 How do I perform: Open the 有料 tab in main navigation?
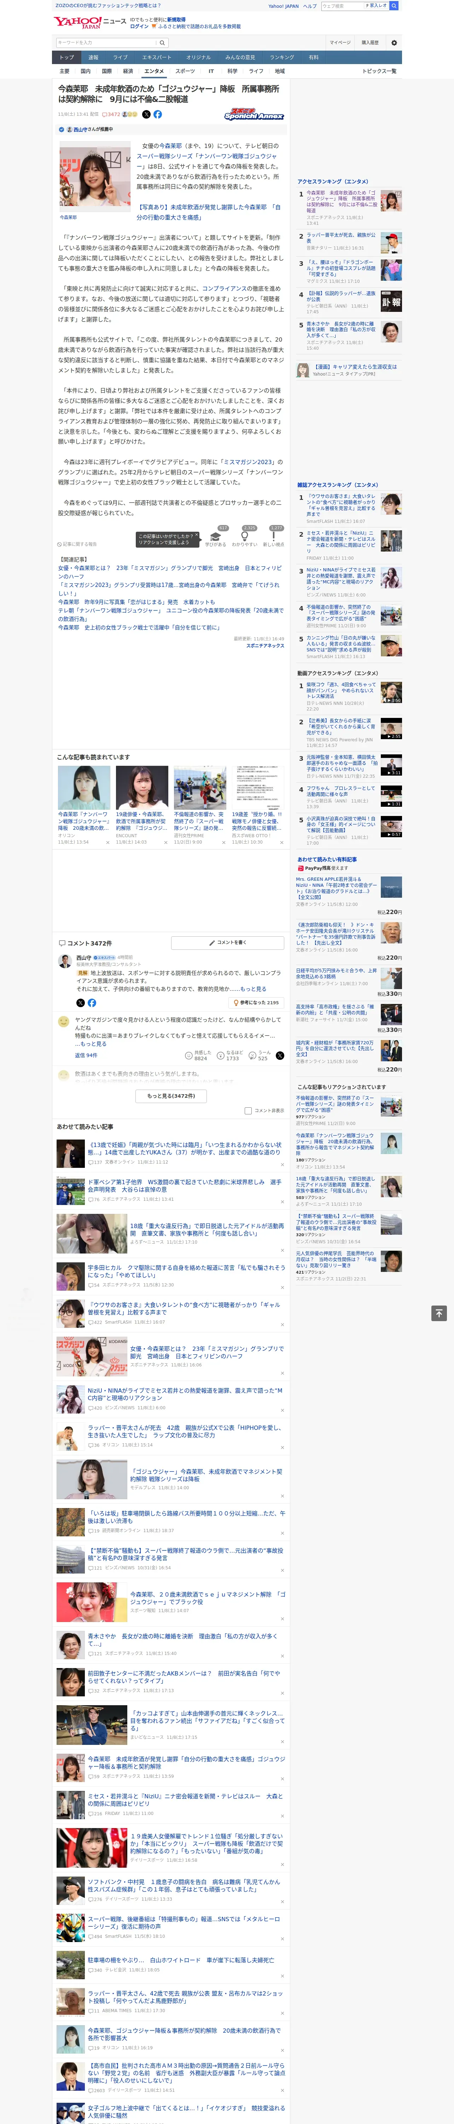tap(313, 58)
